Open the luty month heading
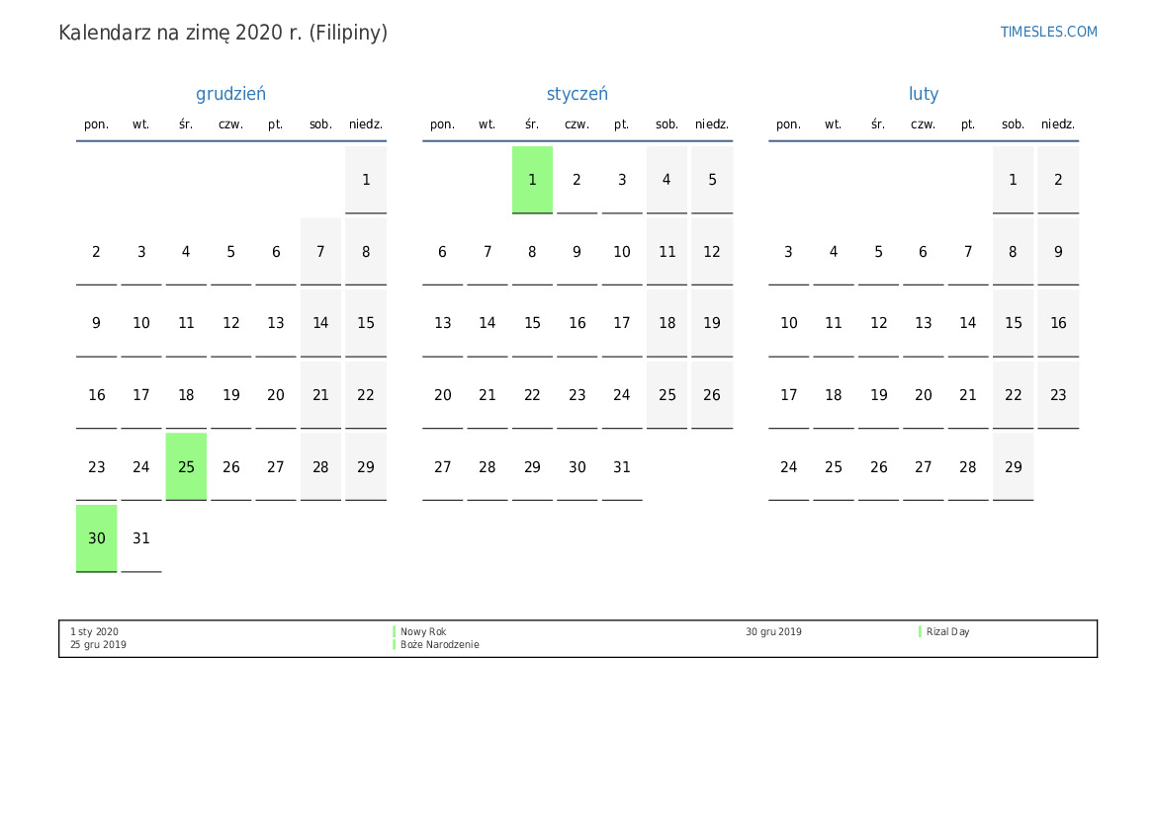1156x817 pixels. click(924, 94)
